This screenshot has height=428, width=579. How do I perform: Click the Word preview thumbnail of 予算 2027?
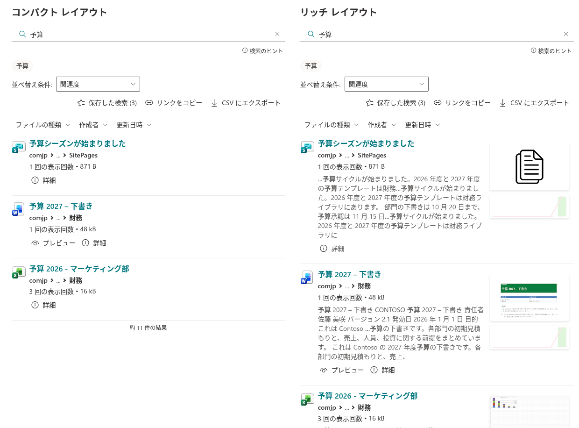click(x=530, y=298)
